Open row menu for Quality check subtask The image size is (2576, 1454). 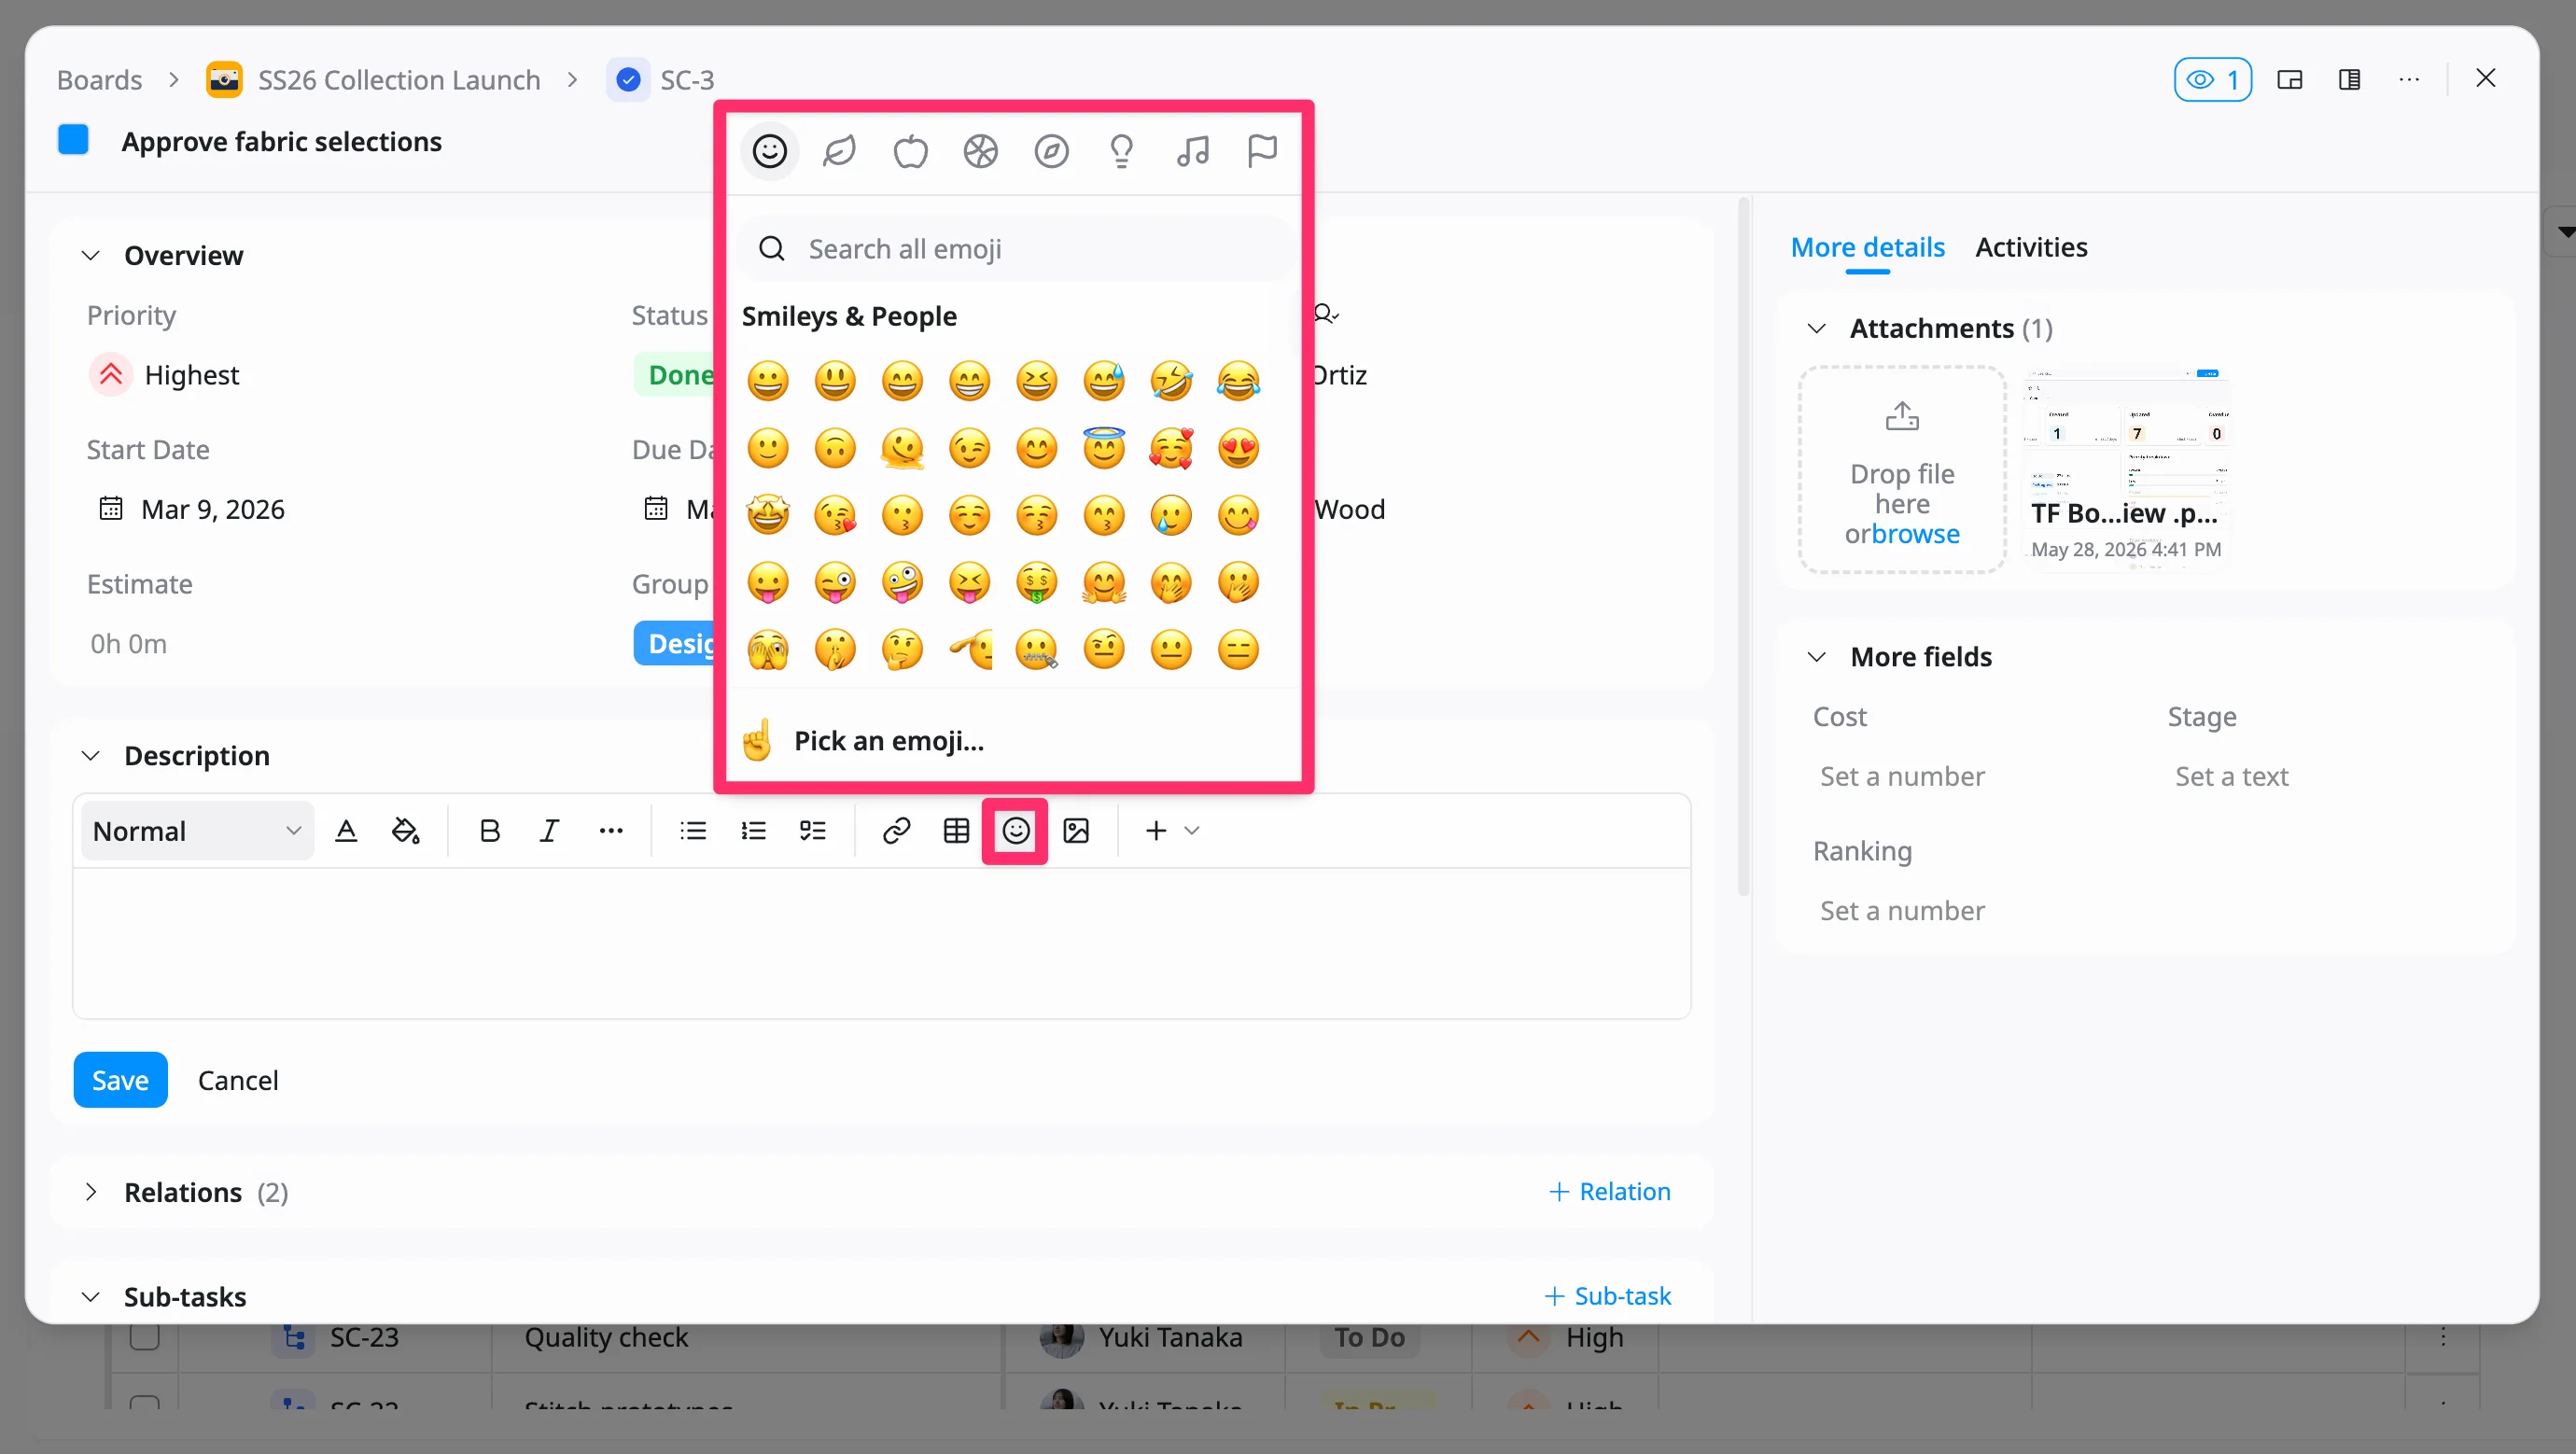coord(2443,1337)
